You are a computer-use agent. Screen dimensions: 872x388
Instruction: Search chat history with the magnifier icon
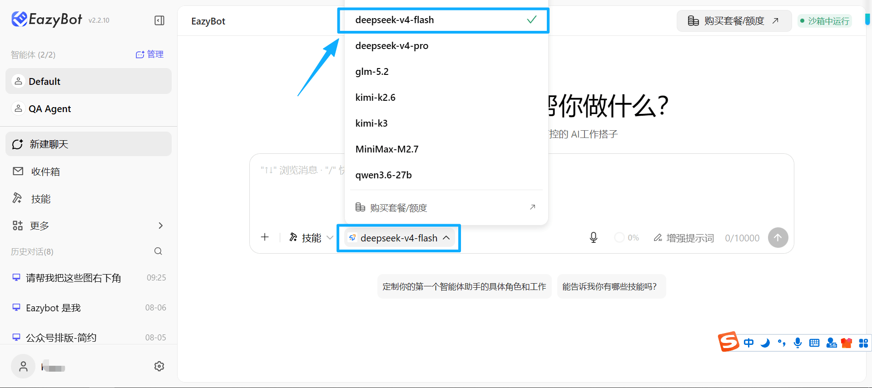[x=158, y=251]
